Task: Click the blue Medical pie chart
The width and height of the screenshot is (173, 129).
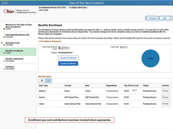Action: (x=151, y=58)
